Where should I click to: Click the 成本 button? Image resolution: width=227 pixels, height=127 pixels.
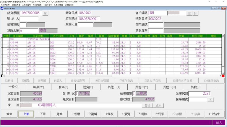pos(158,106)
